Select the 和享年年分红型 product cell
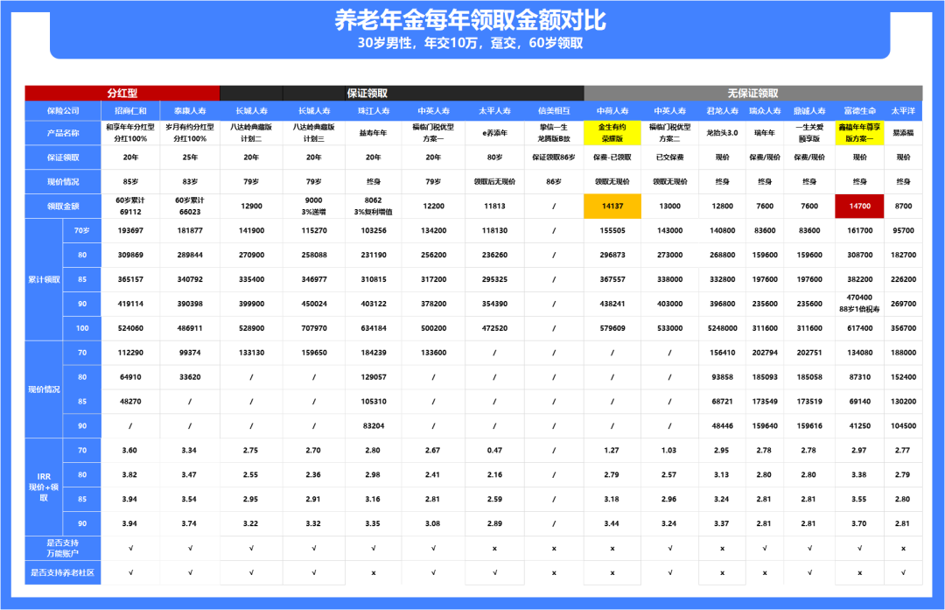 [130, 133]
